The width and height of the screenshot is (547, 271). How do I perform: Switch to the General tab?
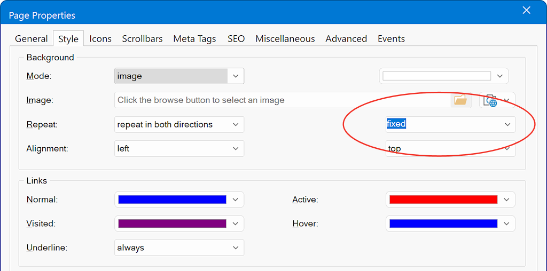pyautogui.click(x=31, y=38)
